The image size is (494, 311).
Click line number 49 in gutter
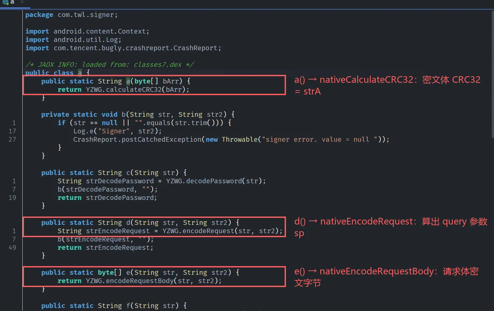pyautogui.click(x=12, y=247)
